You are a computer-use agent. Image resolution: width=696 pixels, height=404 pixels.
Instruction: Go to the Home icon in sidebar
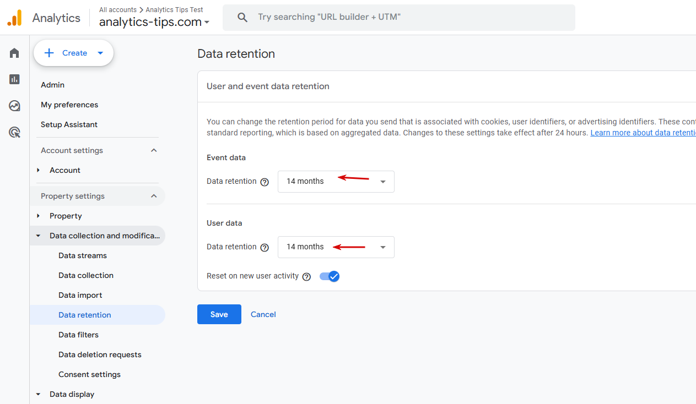(x=14, y=53)
